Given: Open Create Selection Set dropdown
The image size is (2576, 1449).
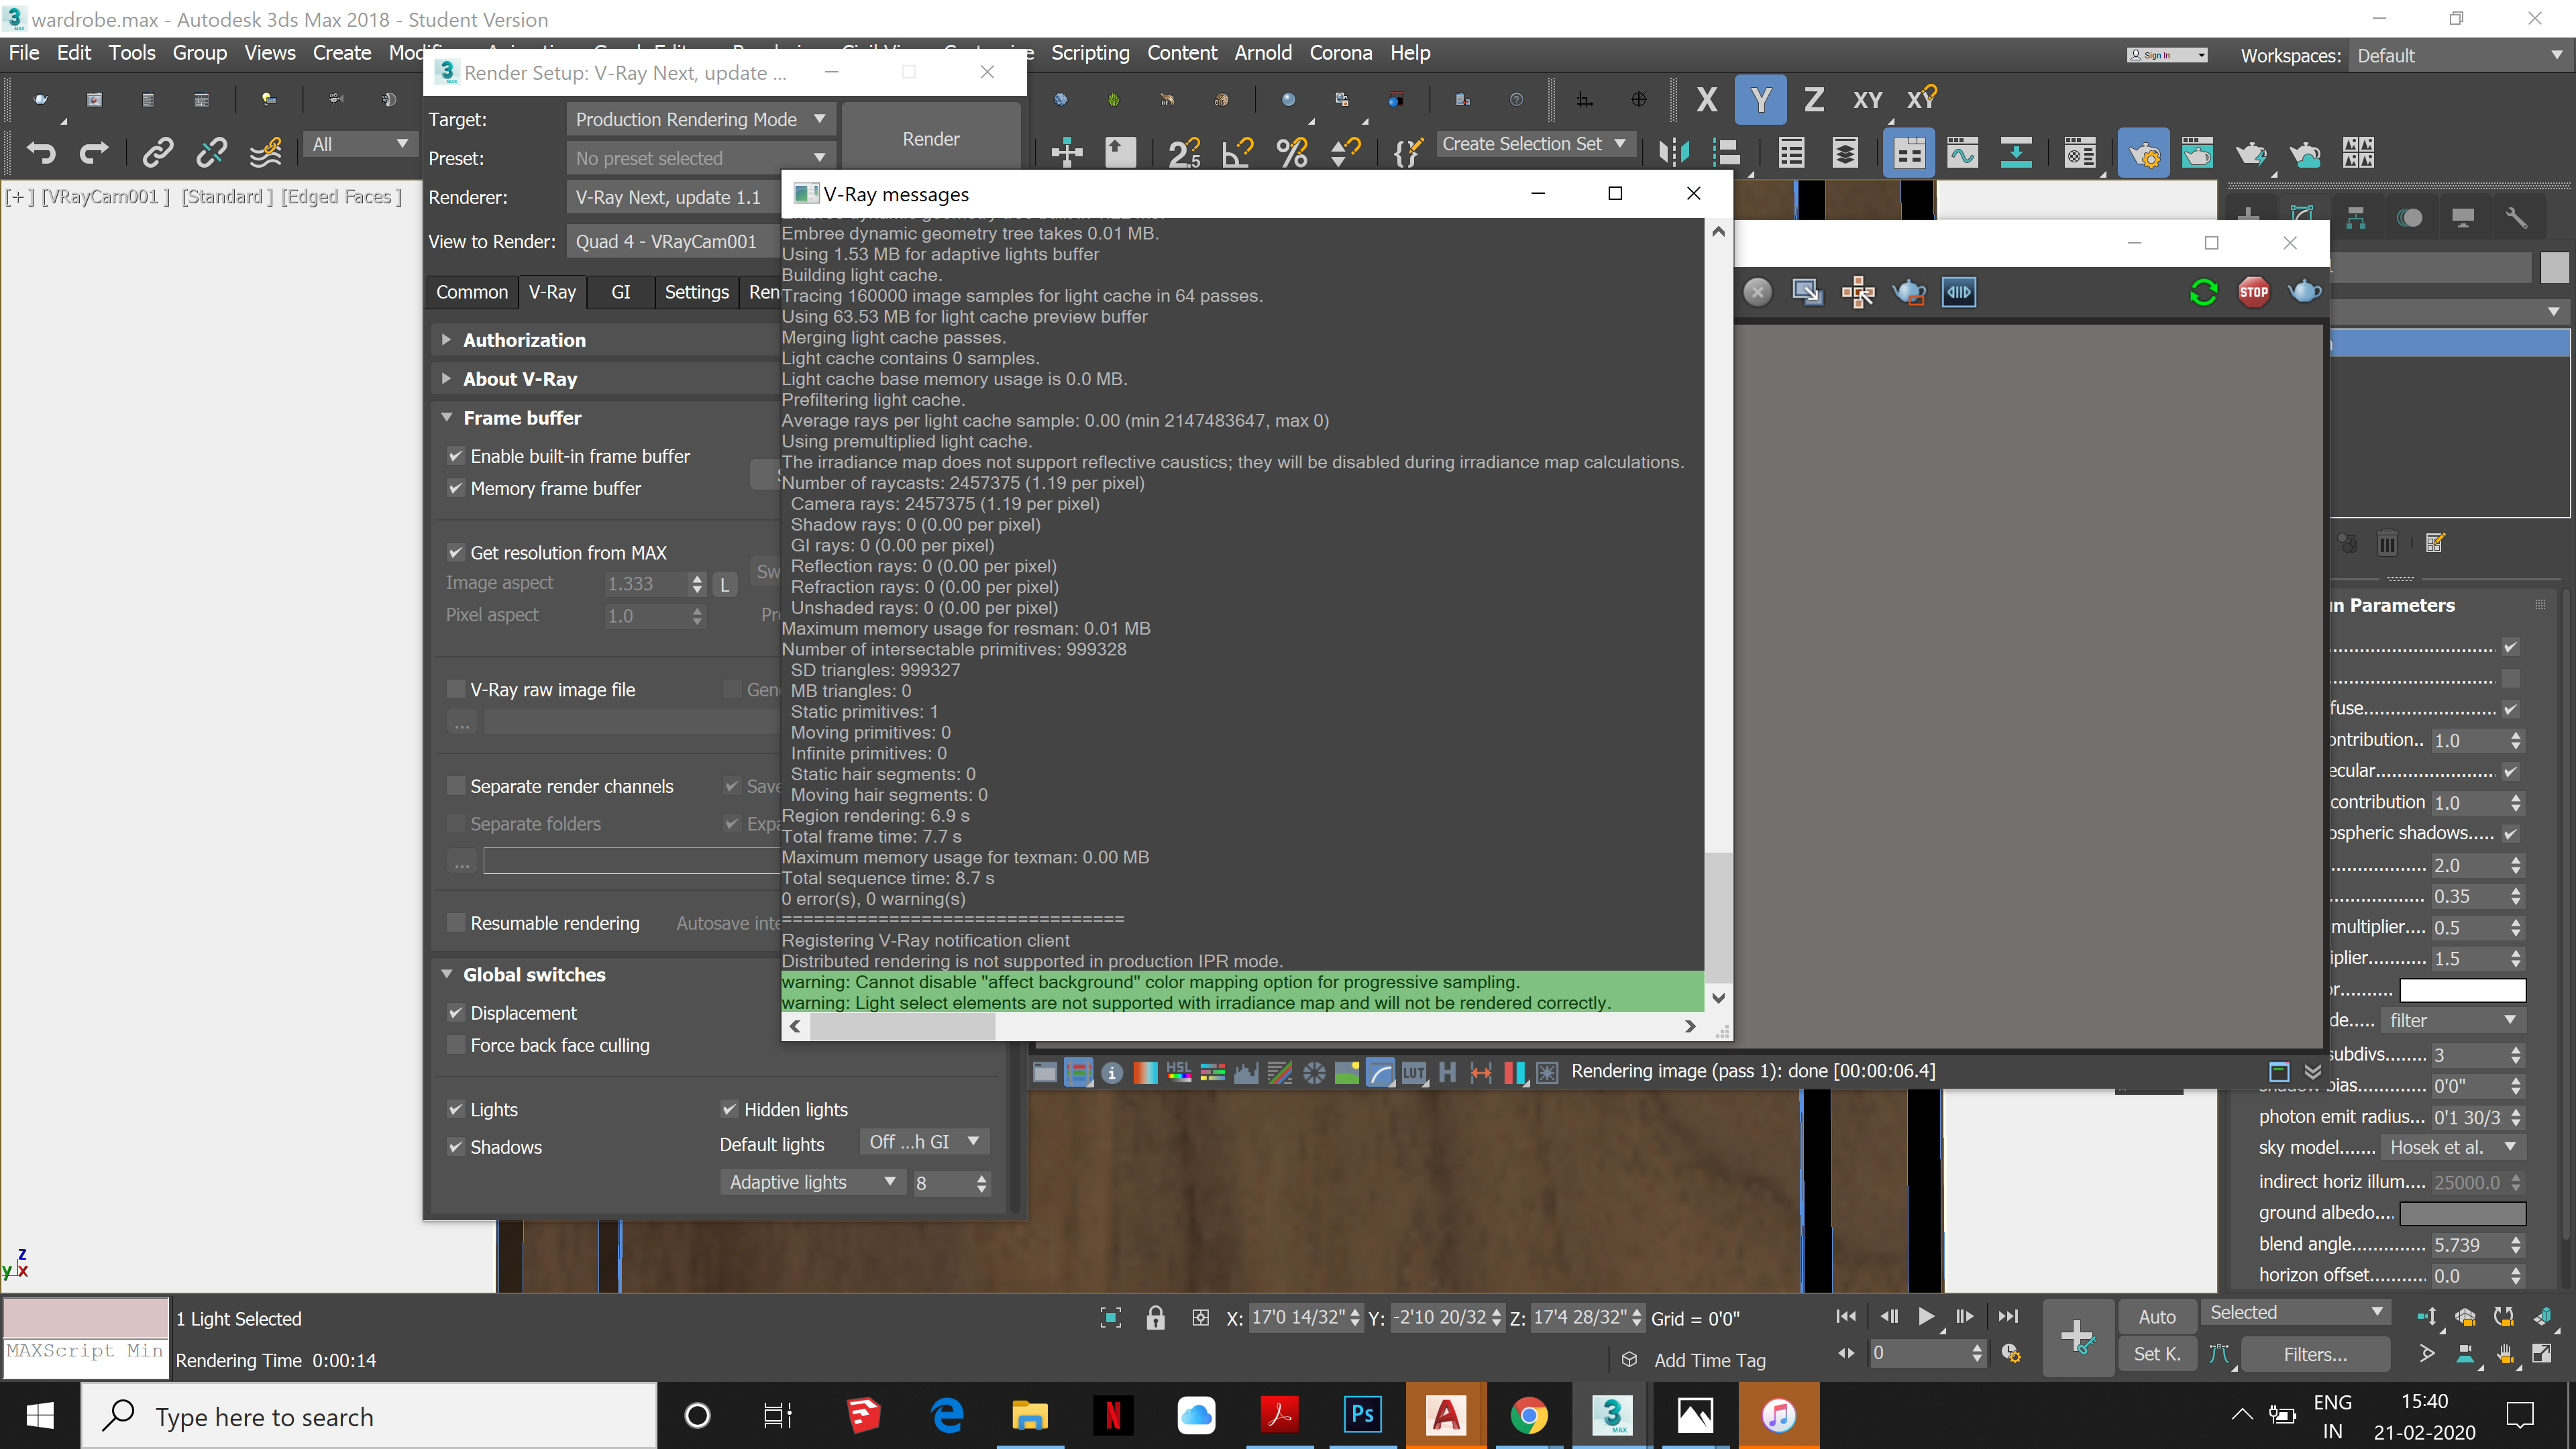Looking at the screenshot, I should (1535, 144).
